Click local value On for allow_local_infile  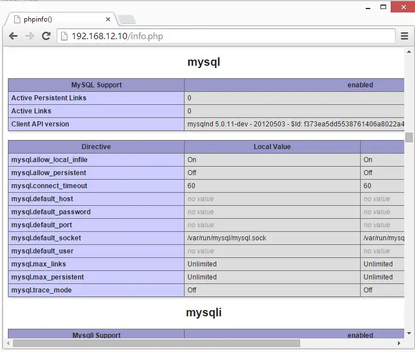tap(192, 160)
